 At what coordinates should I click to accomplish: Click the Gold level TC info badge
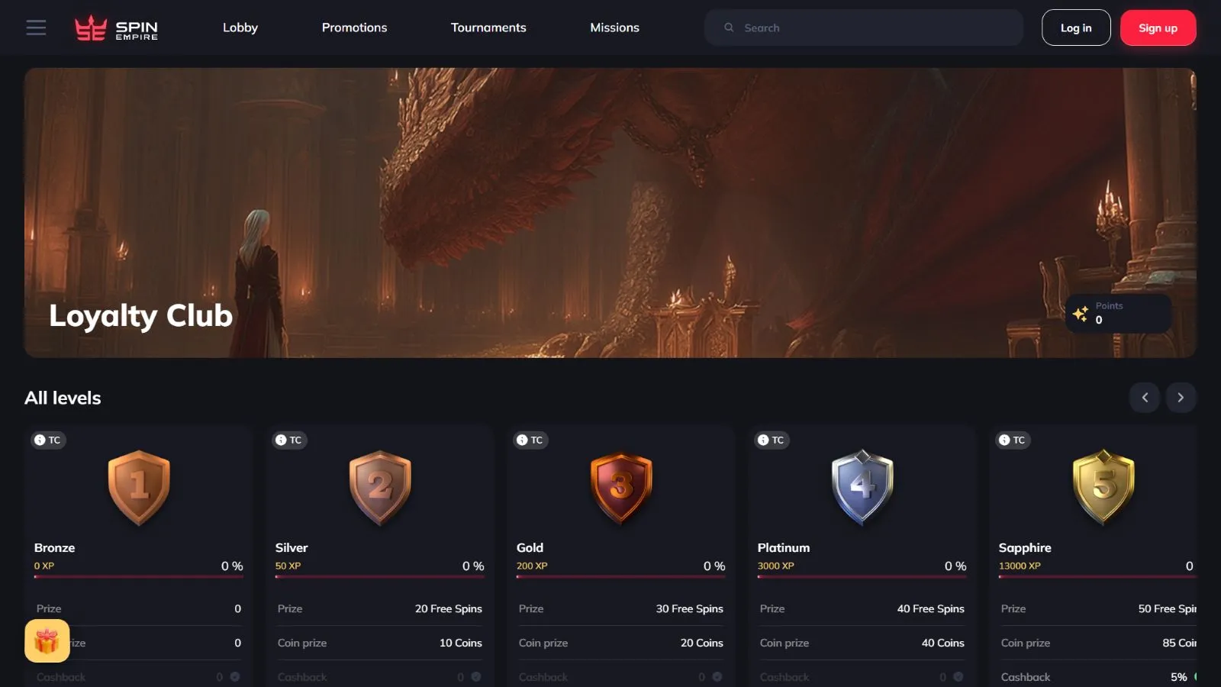click(530, 440)
